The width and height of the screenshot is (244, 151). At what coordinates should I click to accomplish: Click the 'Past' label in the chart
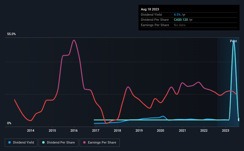pos(233,41)
